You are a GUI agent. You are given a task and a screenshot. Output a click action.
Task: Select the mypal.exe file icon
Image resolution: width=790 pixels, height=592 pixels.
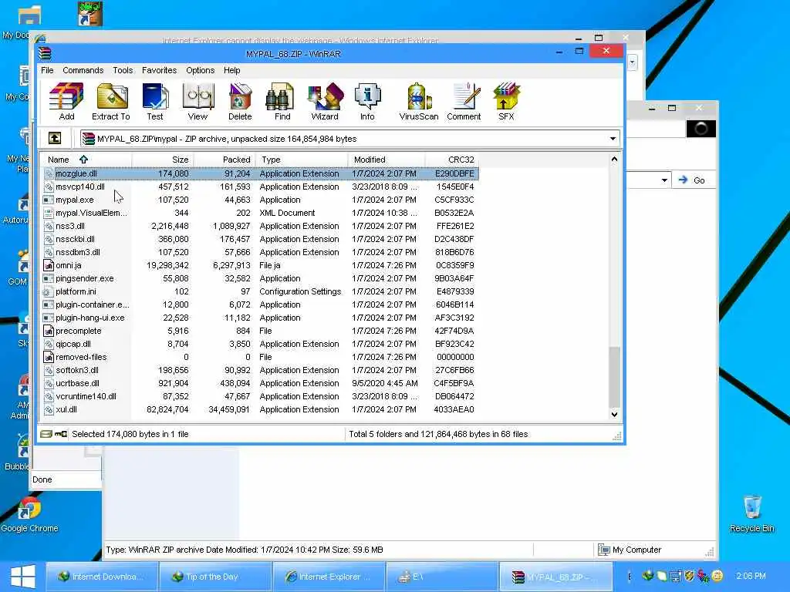(49, 200)
